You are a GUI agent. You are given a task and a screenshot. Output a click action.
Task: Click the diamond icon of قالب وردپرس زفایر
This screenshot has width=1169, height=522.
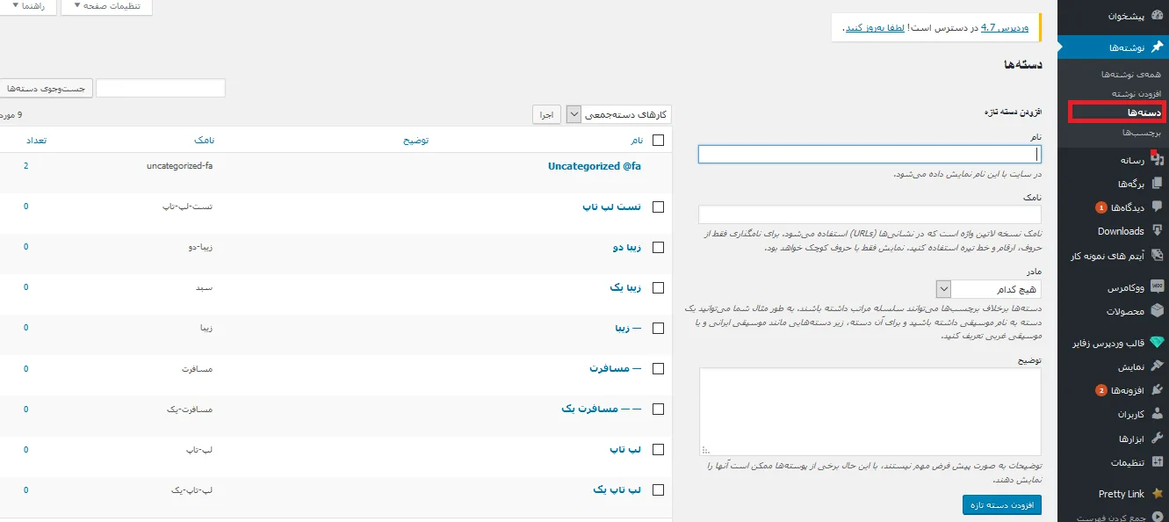point(1157,343)
